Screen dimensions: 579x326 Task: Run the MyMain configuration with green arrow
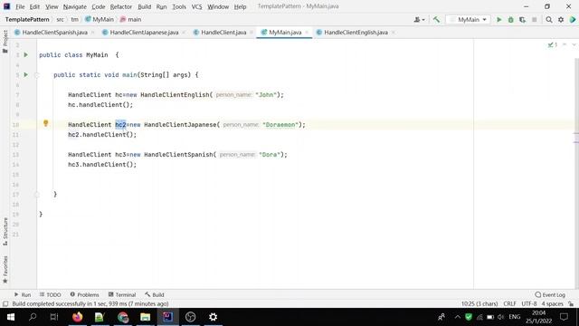click(x=498, y=20)
